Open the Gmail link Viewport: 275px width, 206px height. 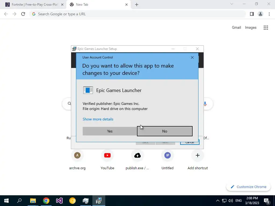pos(236,28)
